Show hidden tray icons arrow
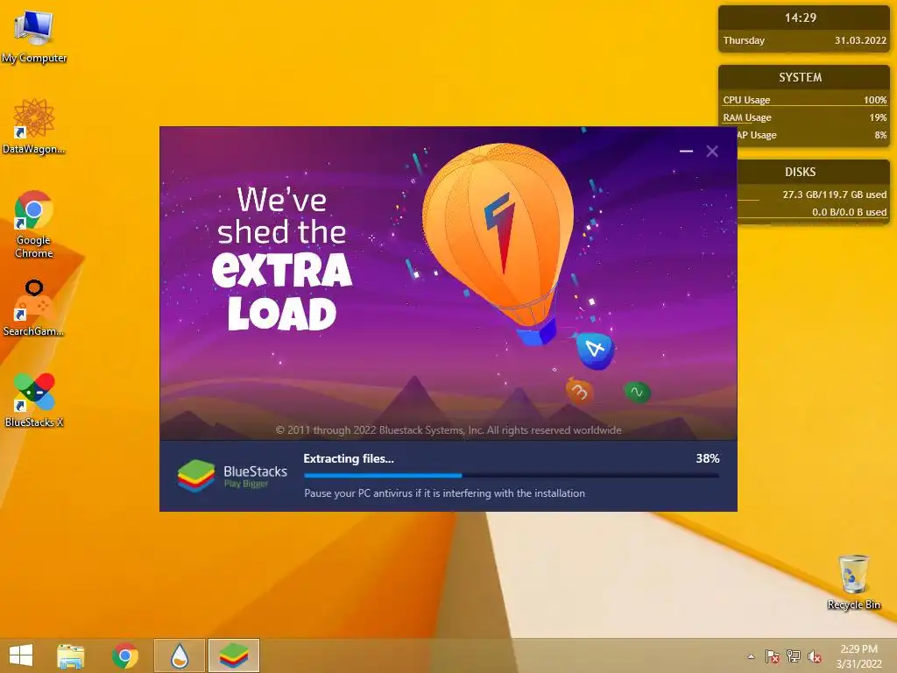The height and width of the screenshot is (673, 897). pos(751,656)
